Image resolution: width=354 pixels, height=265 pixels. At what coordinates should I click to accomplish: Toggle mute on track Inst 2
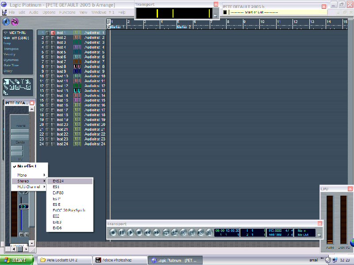coord(47,38)
